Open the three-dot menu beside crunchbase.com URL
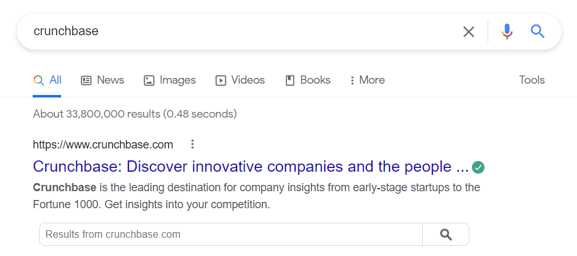The image size is (577, 256). click(192, 145)
